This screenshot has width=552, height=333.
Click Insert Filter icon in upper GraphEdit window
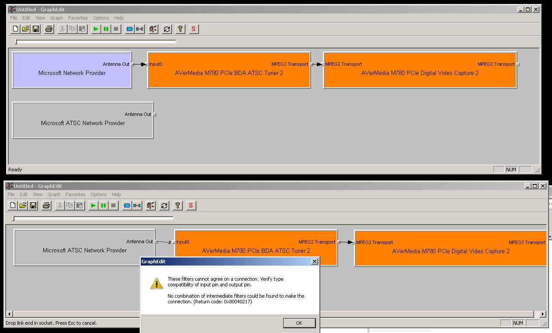pos(129,29)
